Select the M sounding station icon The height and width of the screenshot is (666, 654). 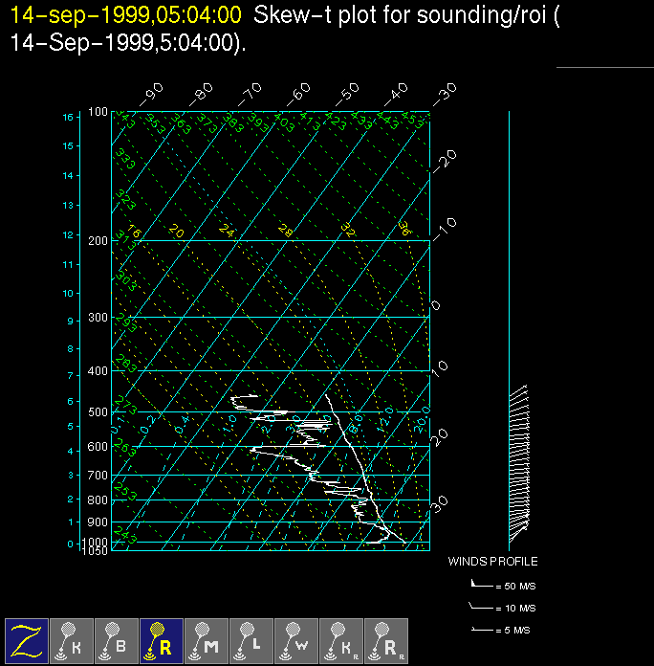click(207, 640)
